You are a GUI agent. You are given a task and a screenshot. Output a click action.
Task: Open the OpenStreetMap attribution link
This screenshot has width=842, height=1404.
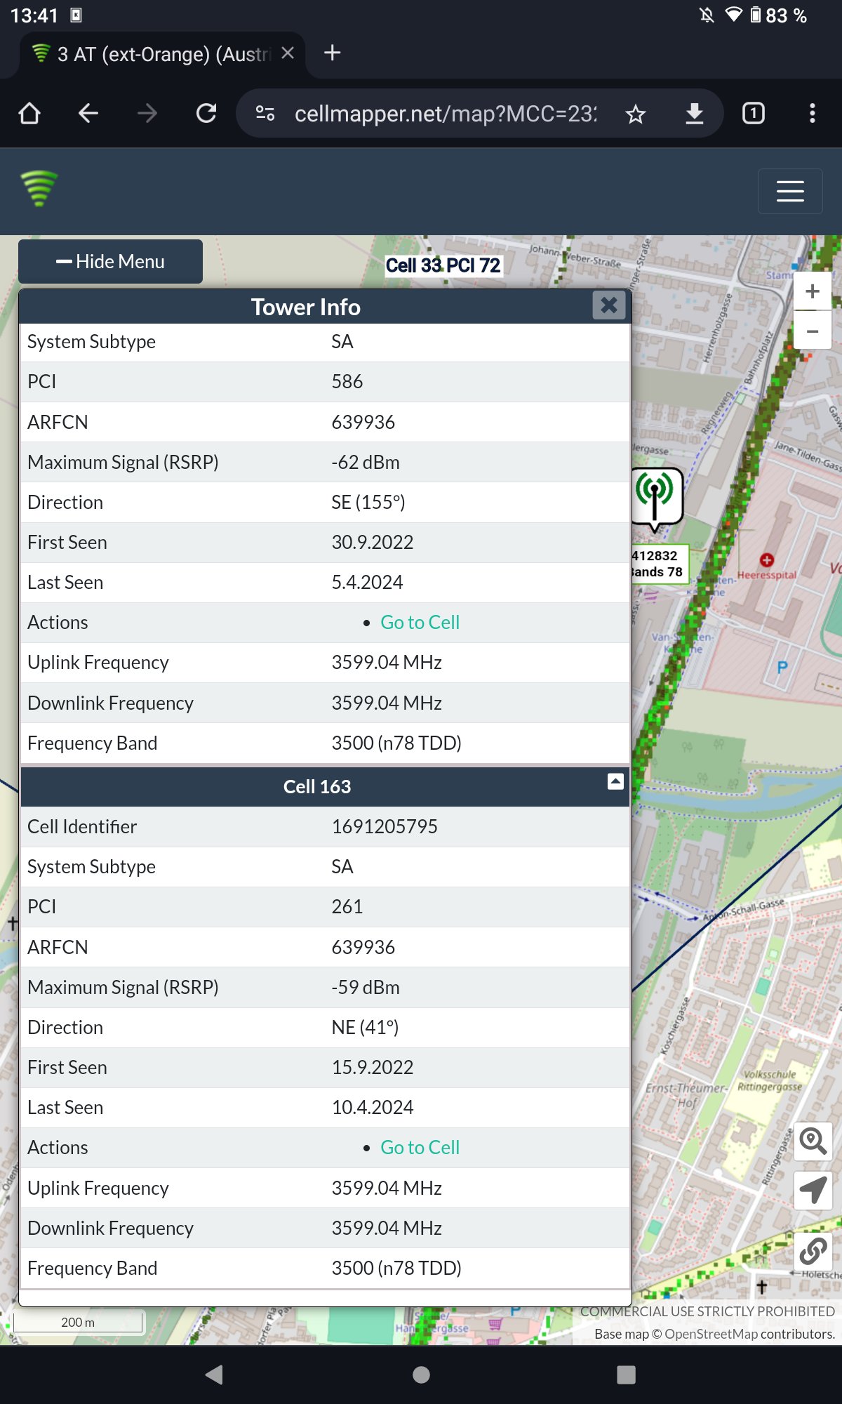click(711, 1334)
